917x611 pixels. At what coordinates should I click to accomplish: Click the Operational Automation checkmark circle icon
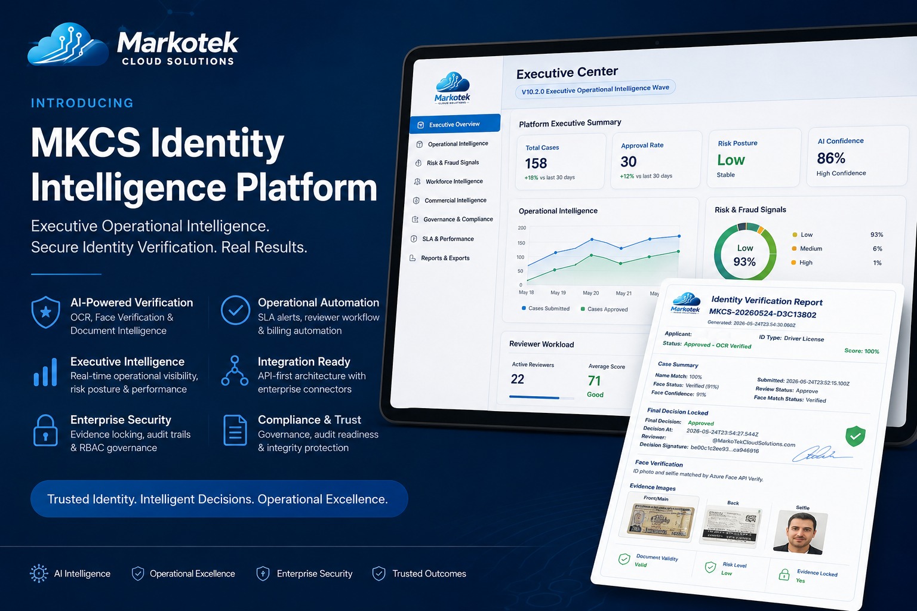[x=236, y=310]
